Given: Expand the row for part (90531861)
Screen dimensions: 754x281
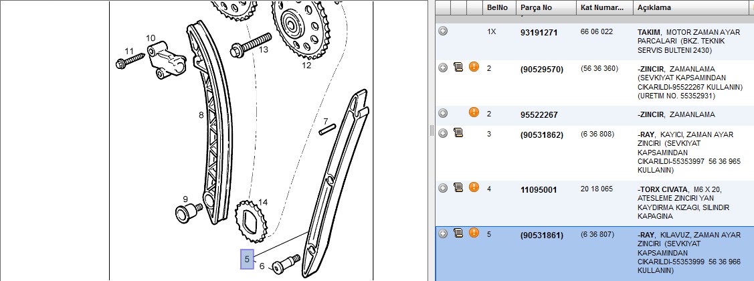Looking at the screenshot, I should coord(443,233).
